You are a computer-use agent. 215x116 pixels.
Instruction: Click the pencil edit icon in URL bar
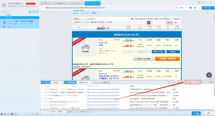tap(177, 8)
